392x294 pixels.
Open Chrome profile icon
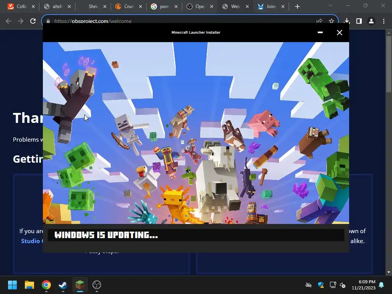click(x=371, y=21)
